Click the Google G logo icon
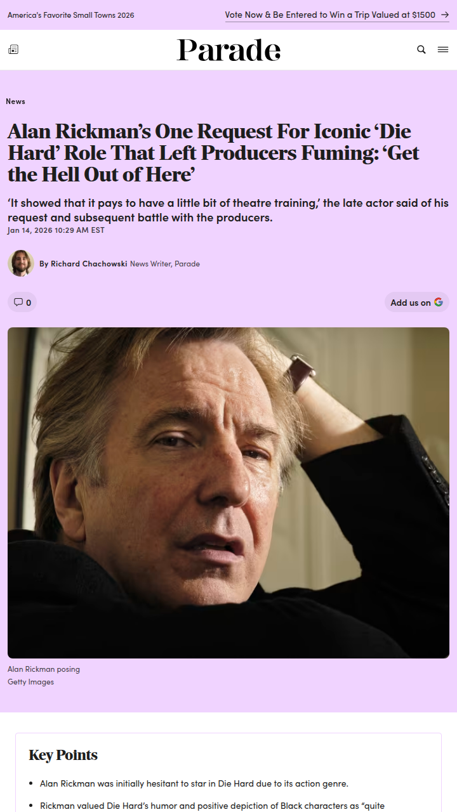Image resolution: width=457 pixels, height=812 pixels. pyautogui.click(x=439, y=302)
